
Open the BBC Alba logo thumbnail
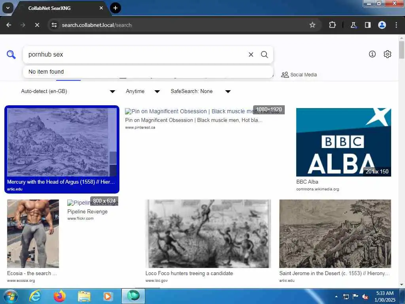344,142
